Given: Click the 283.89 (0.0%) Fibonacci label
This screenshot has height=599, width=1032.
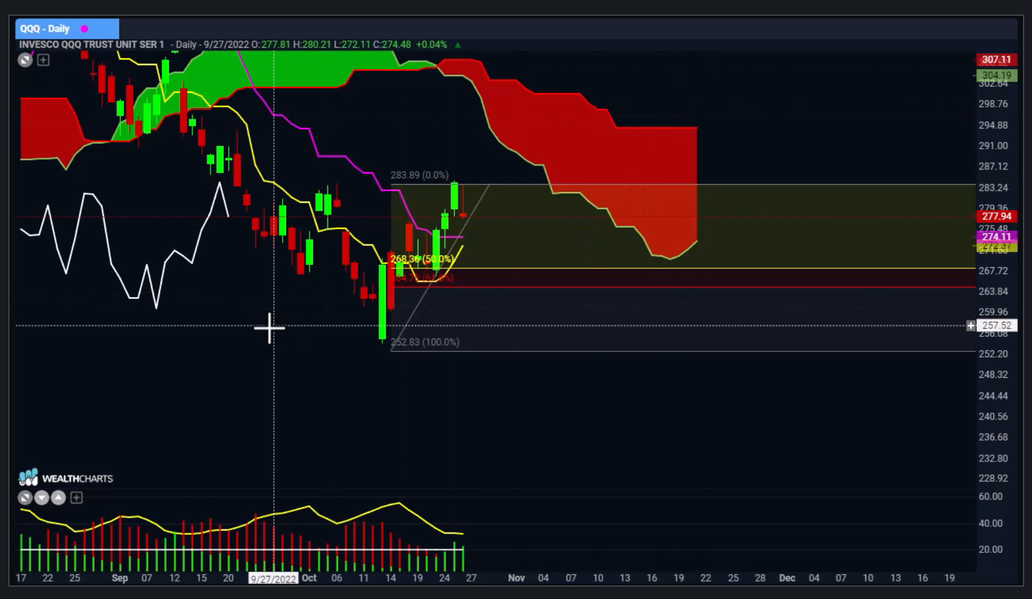Looking at the screenshot, I should (419, 175).
